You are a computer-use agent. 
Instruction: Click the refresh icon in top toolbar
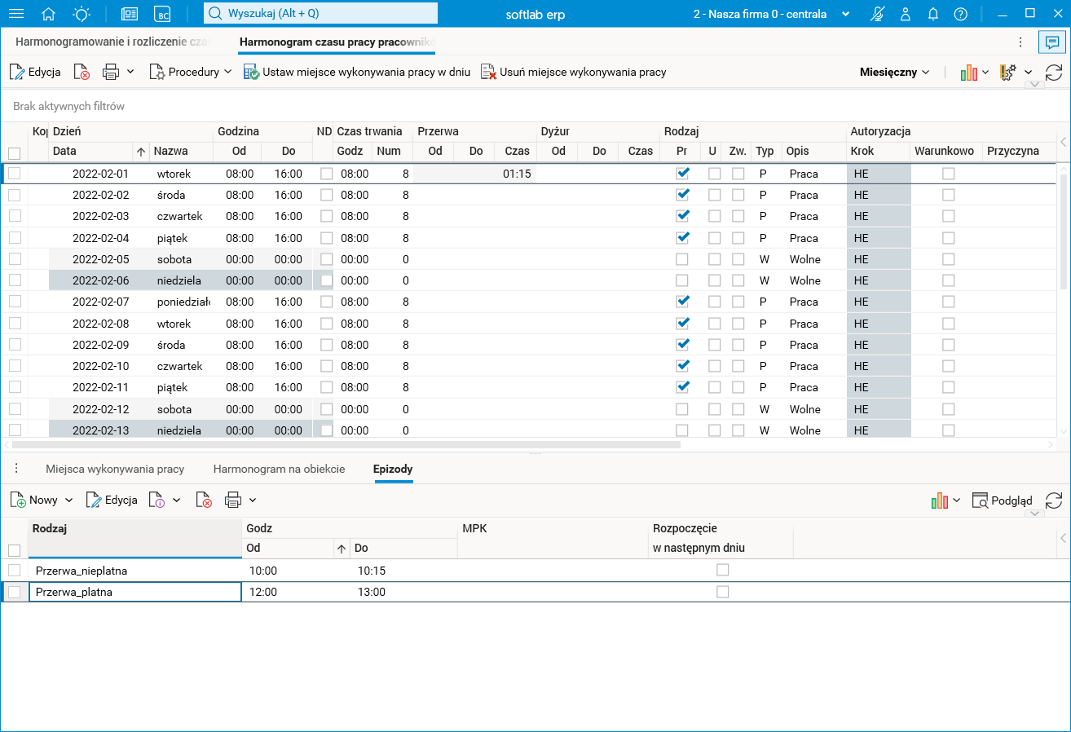point(1053,73)
